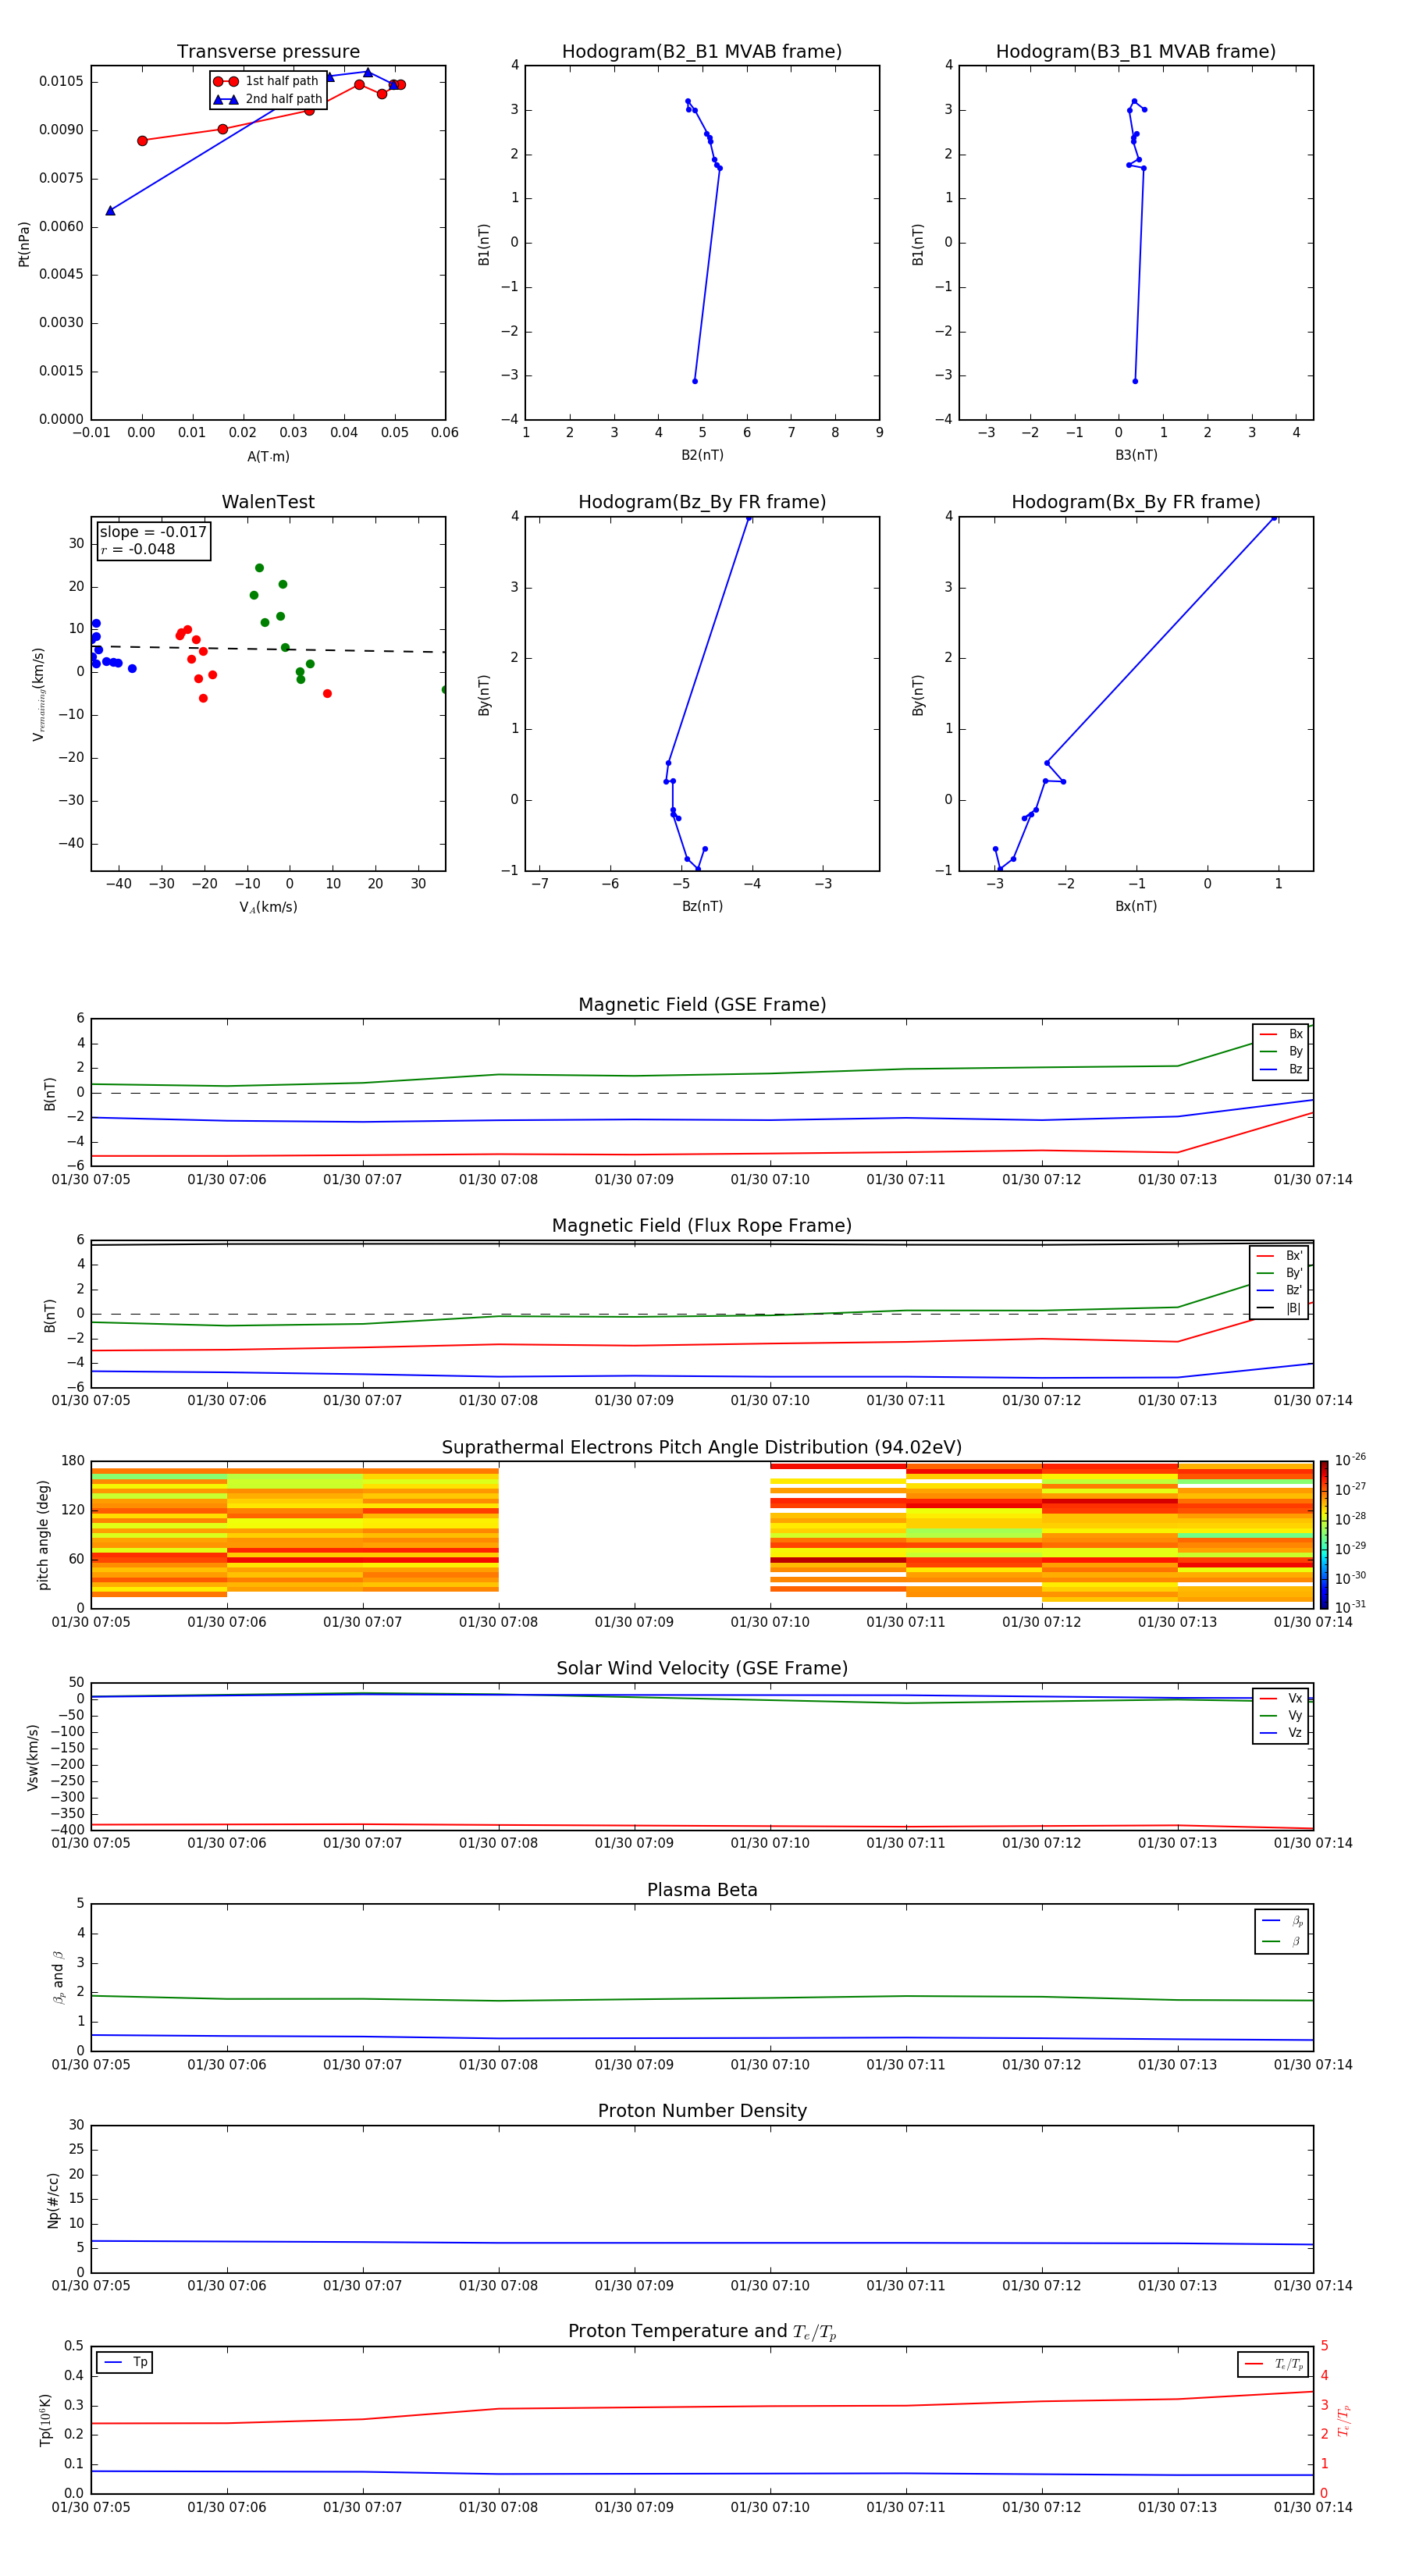Click the beta legend entry in Plasma Beta
Image resolution: width=1405 pixels, height=2576 pixels.
(x=1282, y=1941)
